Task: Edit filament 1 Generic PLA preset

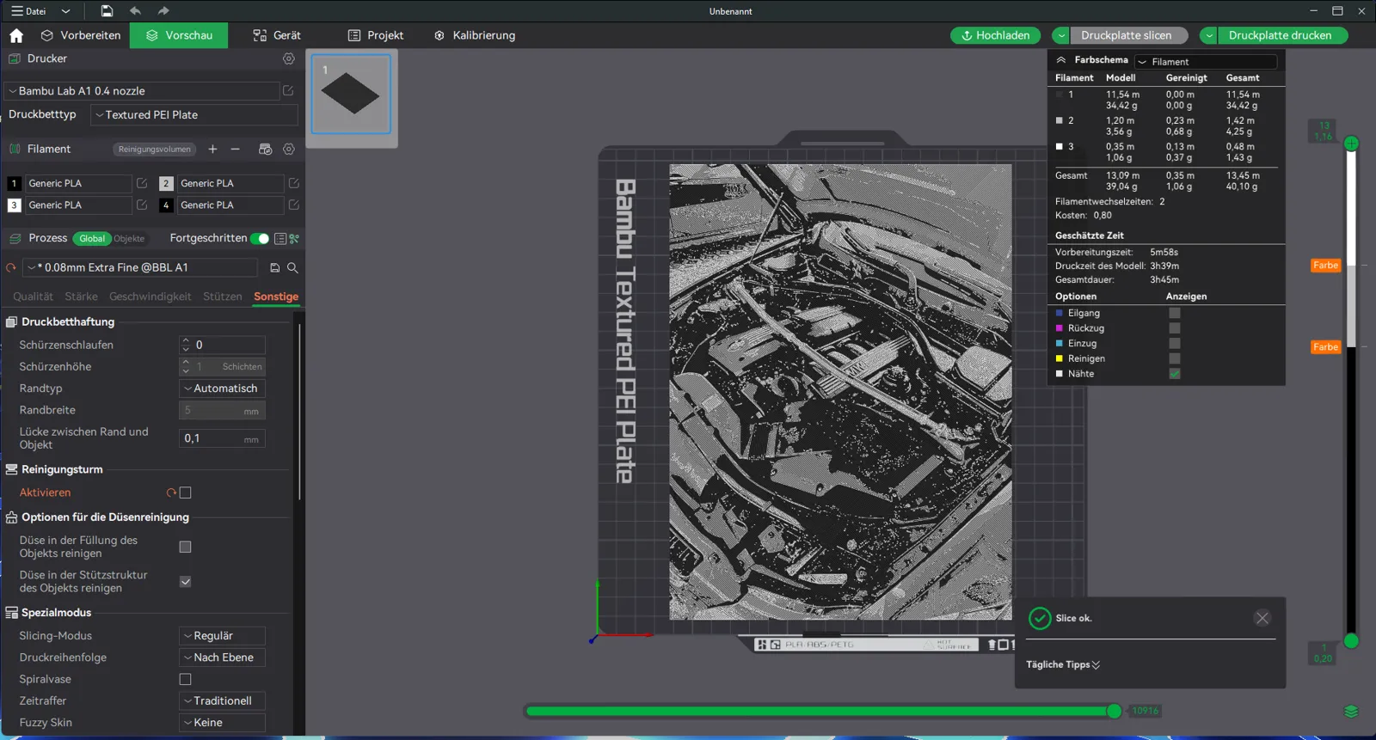Action: 142,183
